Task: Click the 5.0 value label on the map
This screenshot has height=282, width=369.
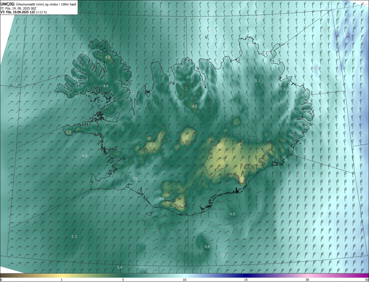Action: (283, 89)
